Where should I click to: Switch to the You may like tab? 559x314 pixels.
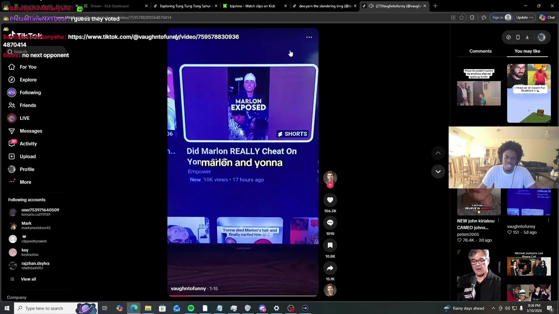coord(527,51)
